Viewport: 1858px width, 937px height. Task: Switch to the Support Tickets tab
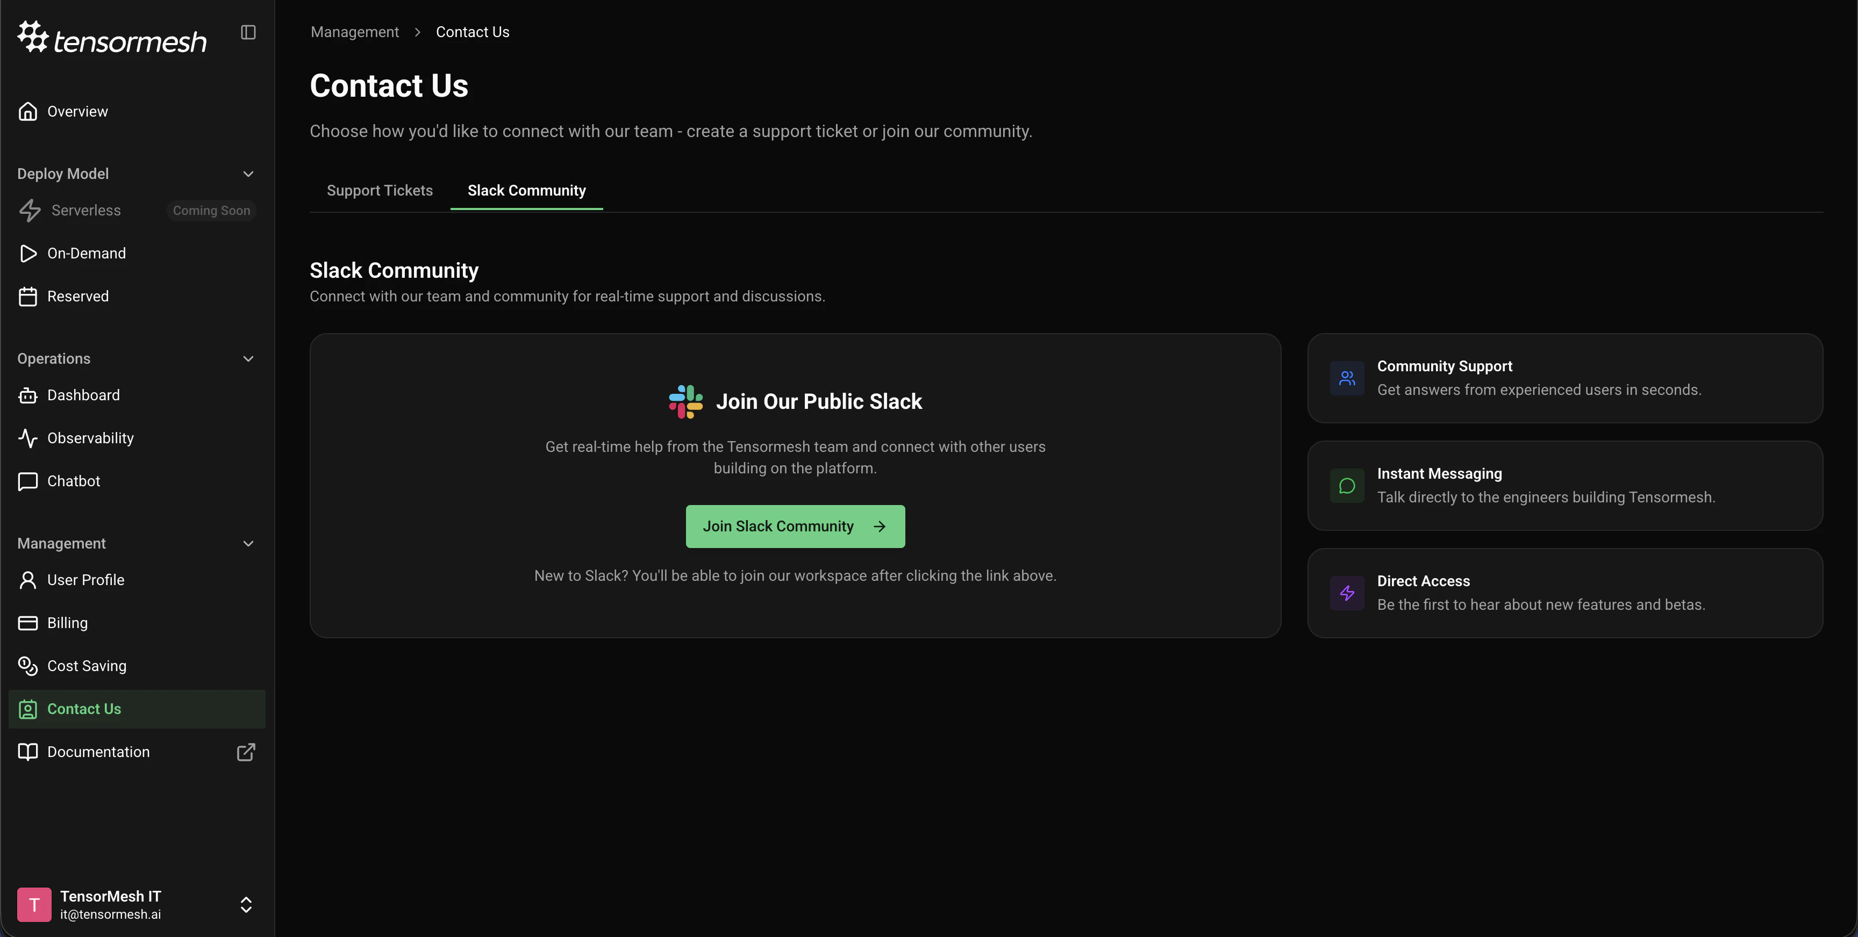[380, 191]
